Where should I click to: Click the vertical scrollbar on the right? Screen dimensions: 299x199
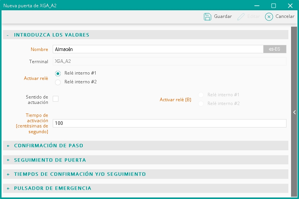tap(294, 111)
